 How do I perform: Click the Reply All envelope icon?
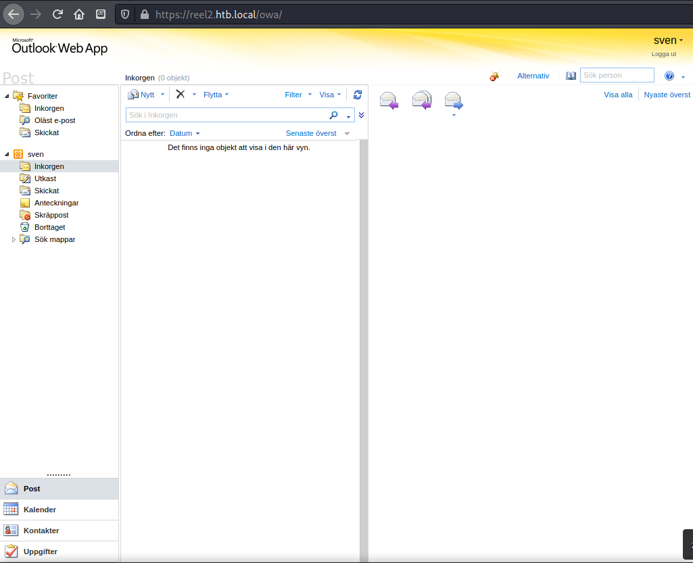(421, 101)
